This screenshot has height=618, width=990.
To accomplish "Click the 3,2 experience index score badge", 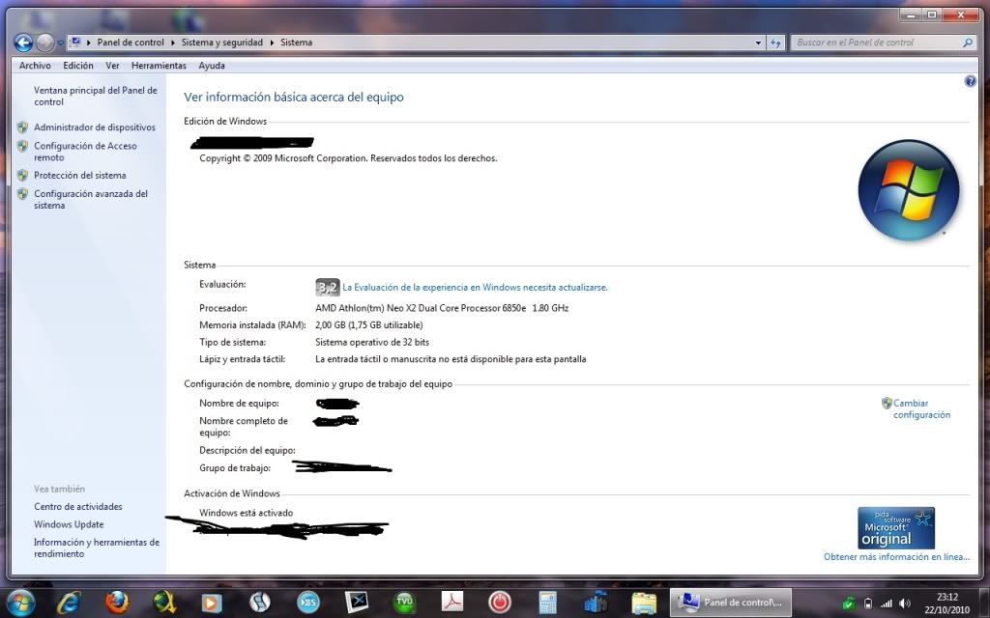I will click(327, 288).
